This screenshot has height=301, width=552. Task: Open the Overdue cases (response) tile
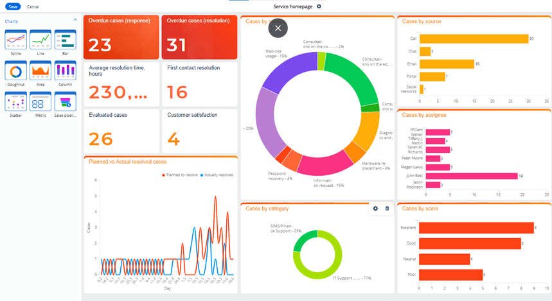[x=121, y=37]
